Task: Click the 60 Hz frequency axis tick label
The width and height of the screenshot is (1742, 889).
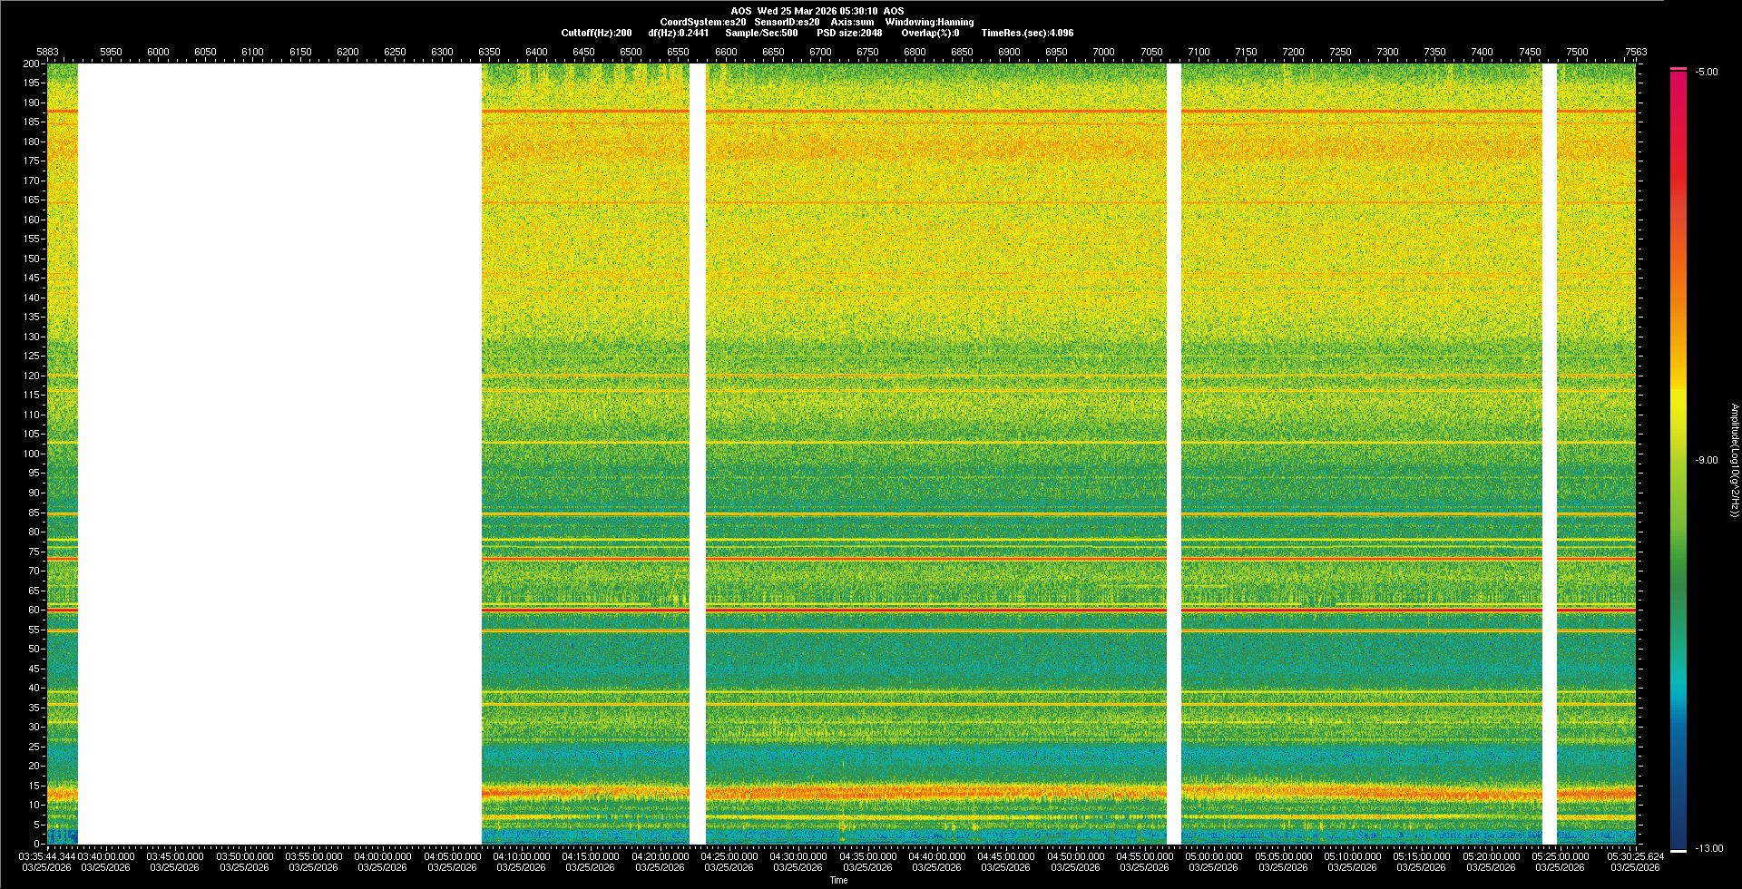Action: click(34, 610)
